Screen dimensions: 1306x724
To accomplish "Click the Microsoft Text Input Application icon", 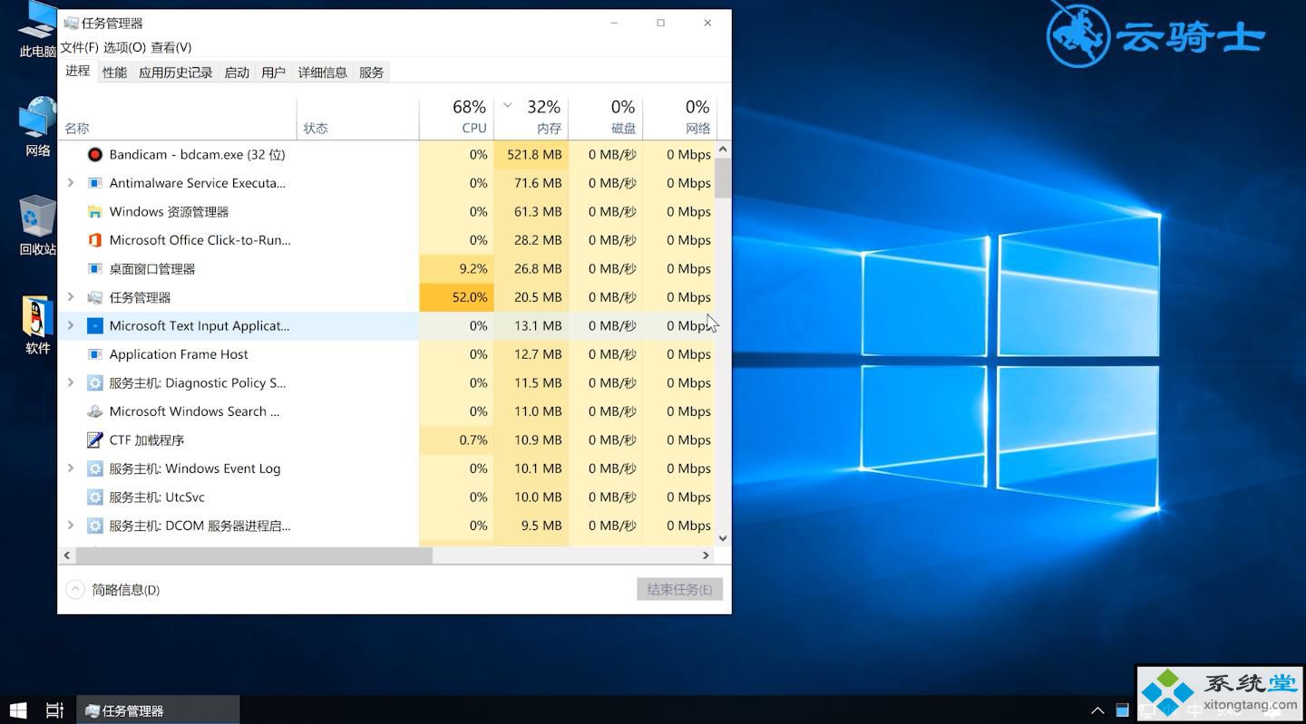I will point(94,326).
